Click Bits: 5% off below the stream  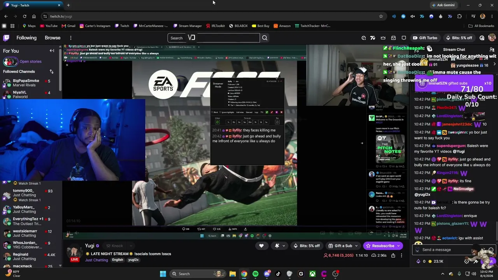[306, 246]
